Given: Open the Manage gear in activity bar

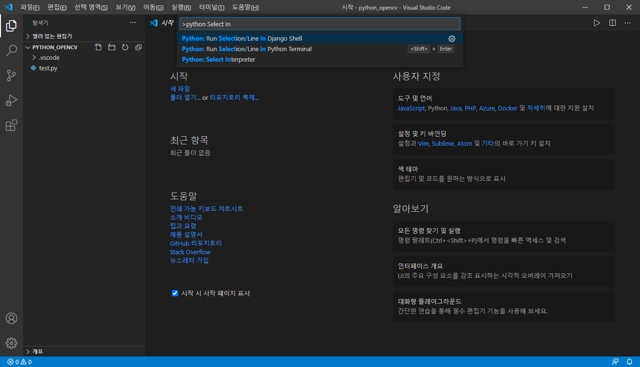Looking at the screenshot, I should [x=11, y=343].
